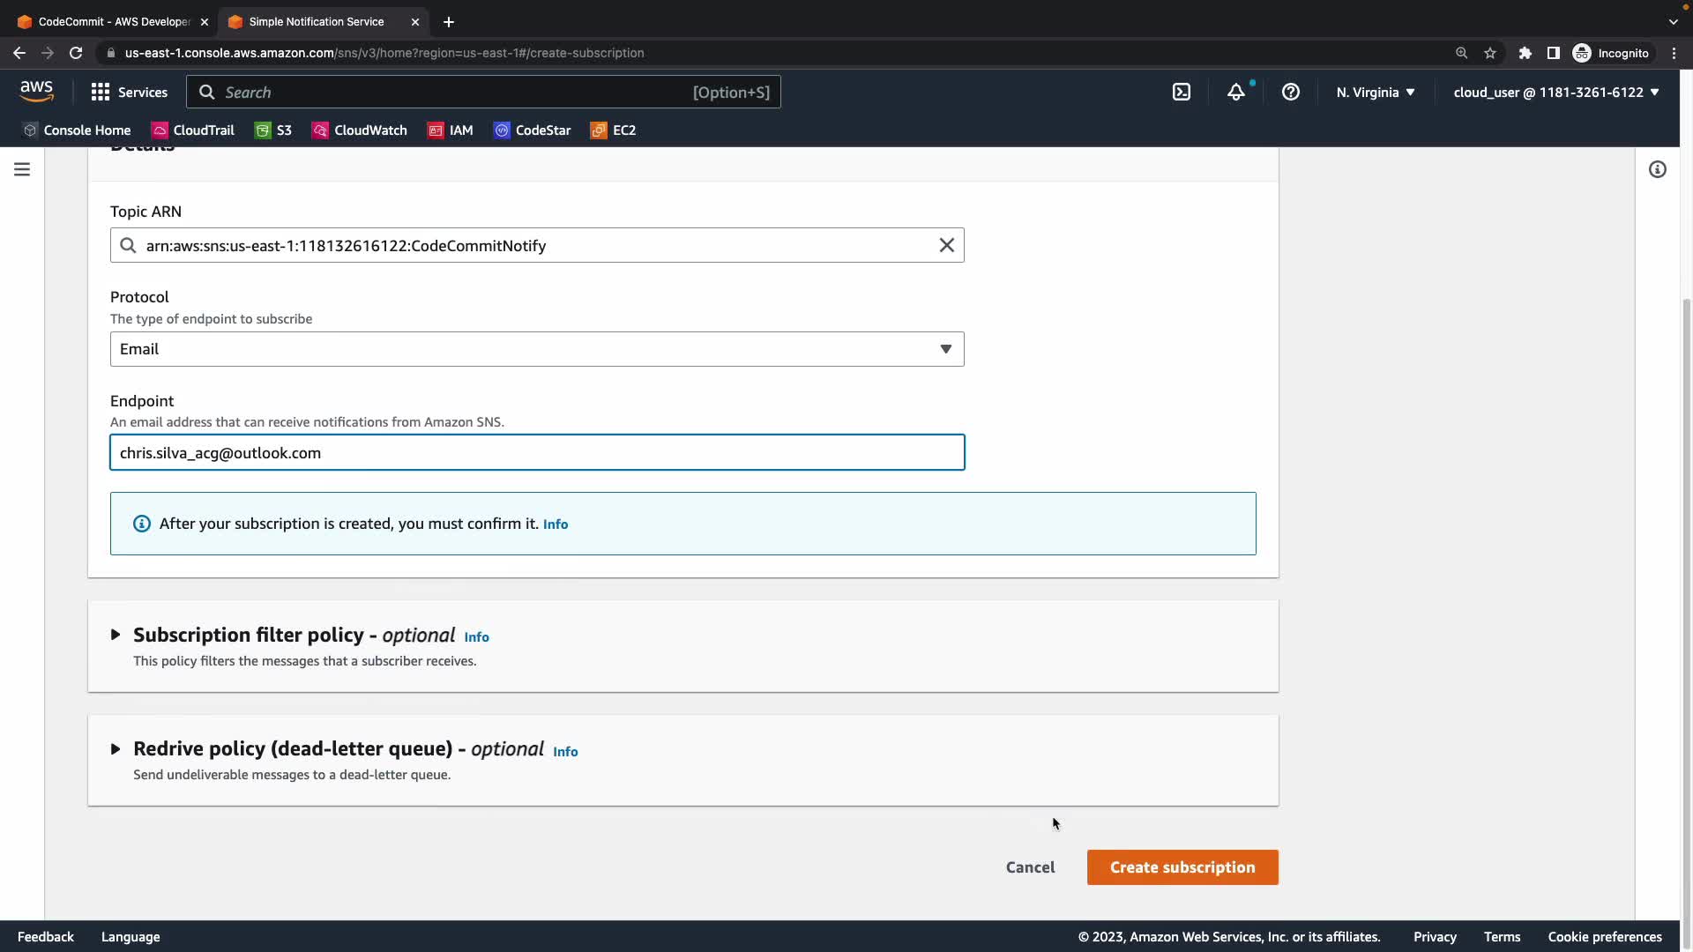This screenshot has height=952, width=1693.
Task: Open the Services grid menu
Action: [x=129, y=92]
